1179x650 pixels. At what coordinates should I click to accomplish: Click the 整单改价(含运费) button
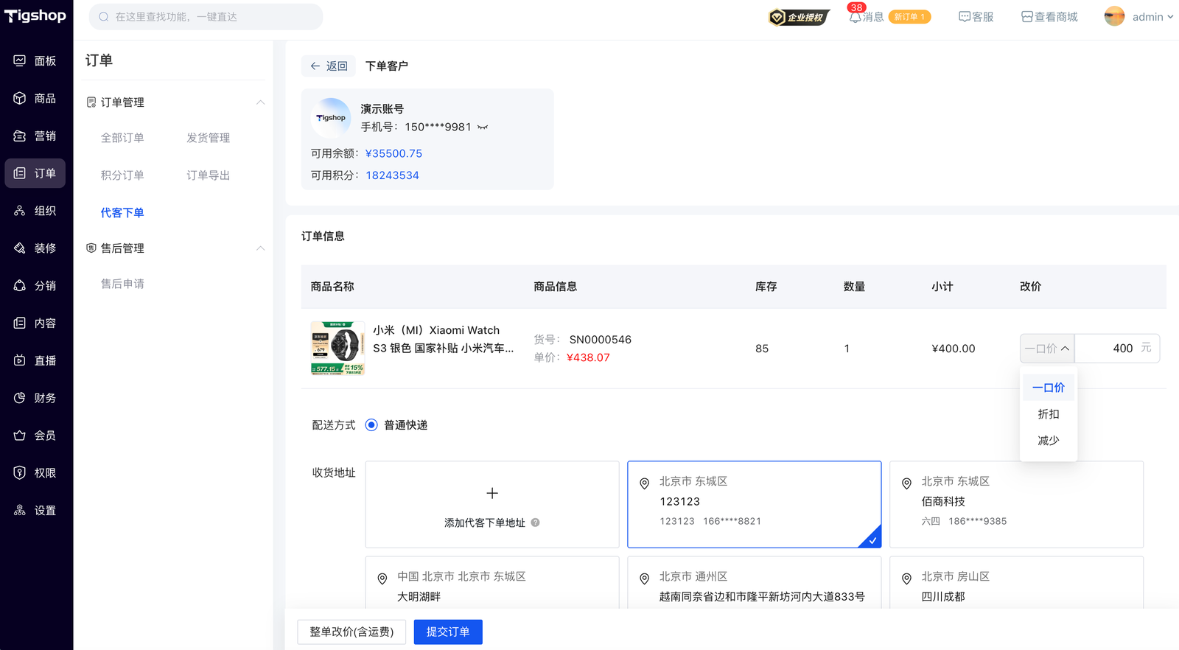351,632
